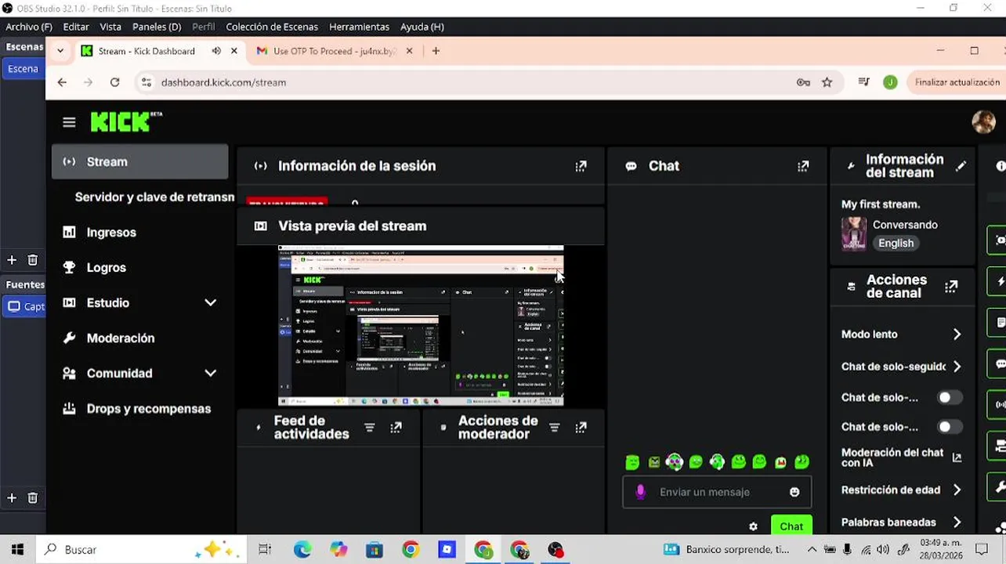
Task: Open the browser tab search dropdown
Action: point(60,51)
